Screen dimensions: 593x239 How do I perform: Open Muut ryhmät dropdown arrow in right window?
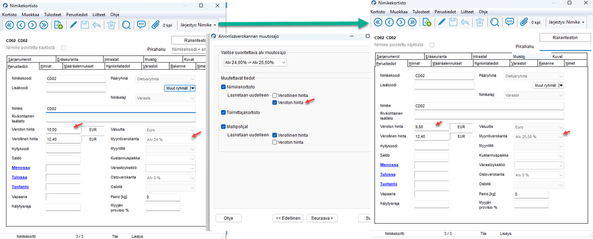561,85
